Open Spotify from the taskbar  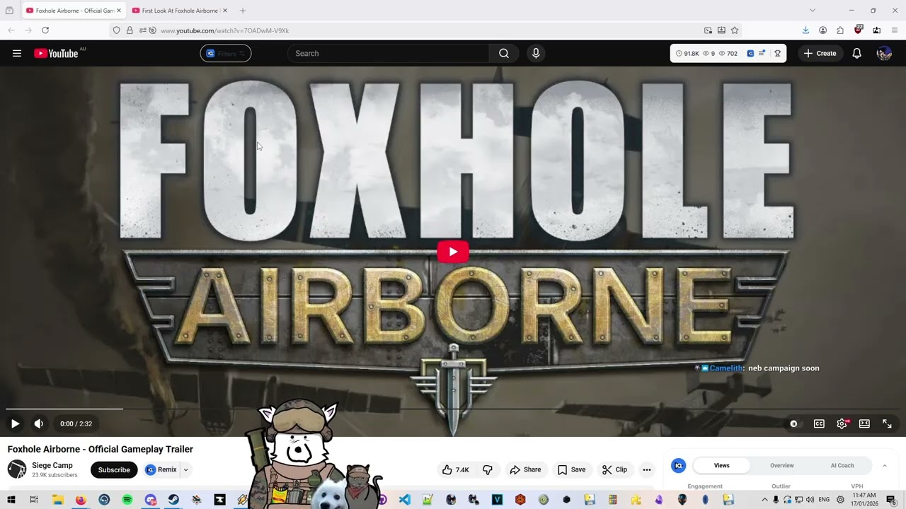click(x=127, y=500)
